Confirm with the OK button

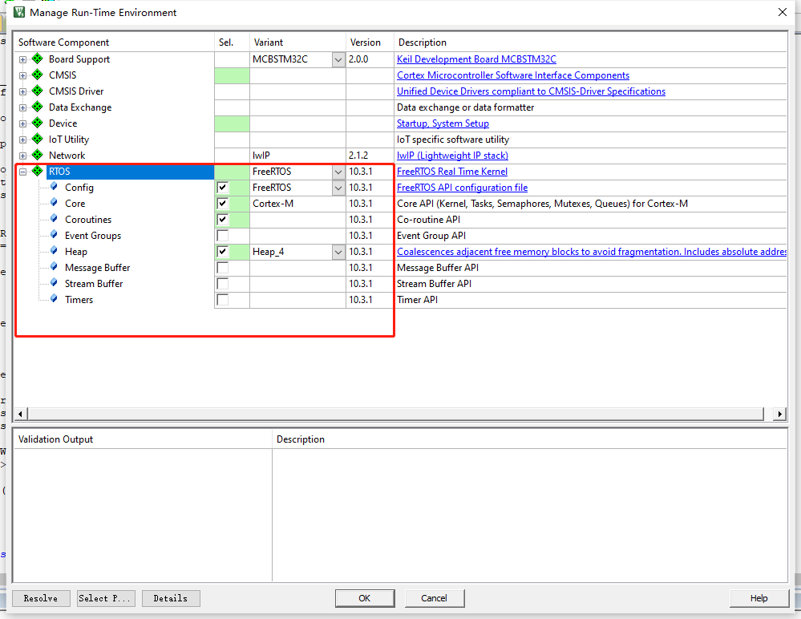365,598
